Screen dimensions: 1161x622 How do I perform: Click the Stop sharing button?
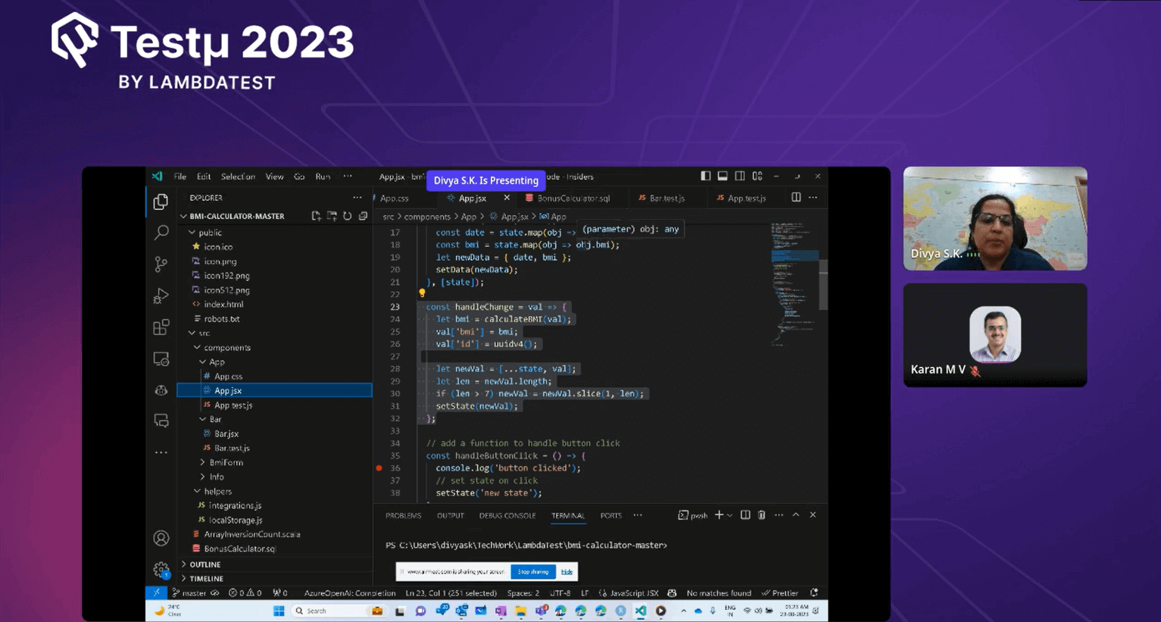click(532, 572)
